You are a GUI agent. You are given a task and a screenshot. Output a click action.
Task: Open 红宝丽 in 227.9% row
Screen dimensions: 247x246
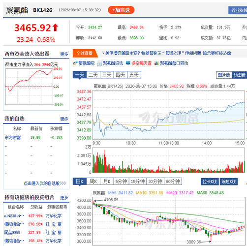(54, 232)
